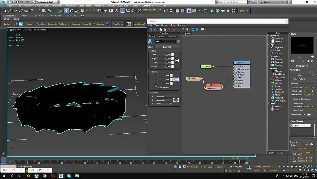
Task: Click the Prism332 name input field
Action: pos(165,42)
